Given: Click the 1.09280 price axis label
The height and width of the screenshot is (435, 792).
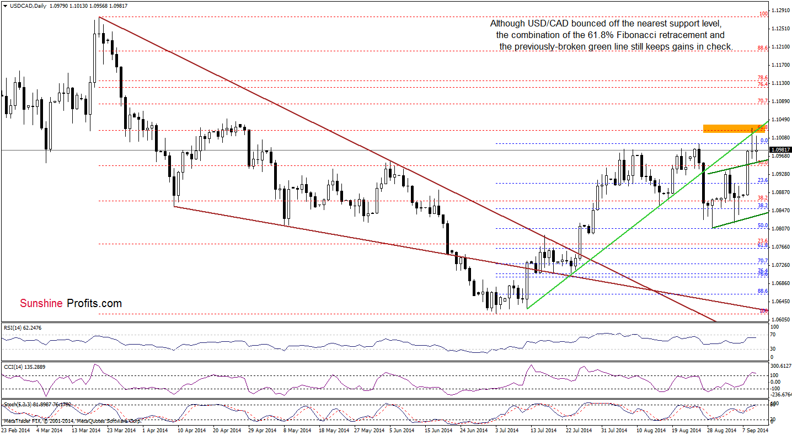Looking at the screenshot, I should point(779,174).
